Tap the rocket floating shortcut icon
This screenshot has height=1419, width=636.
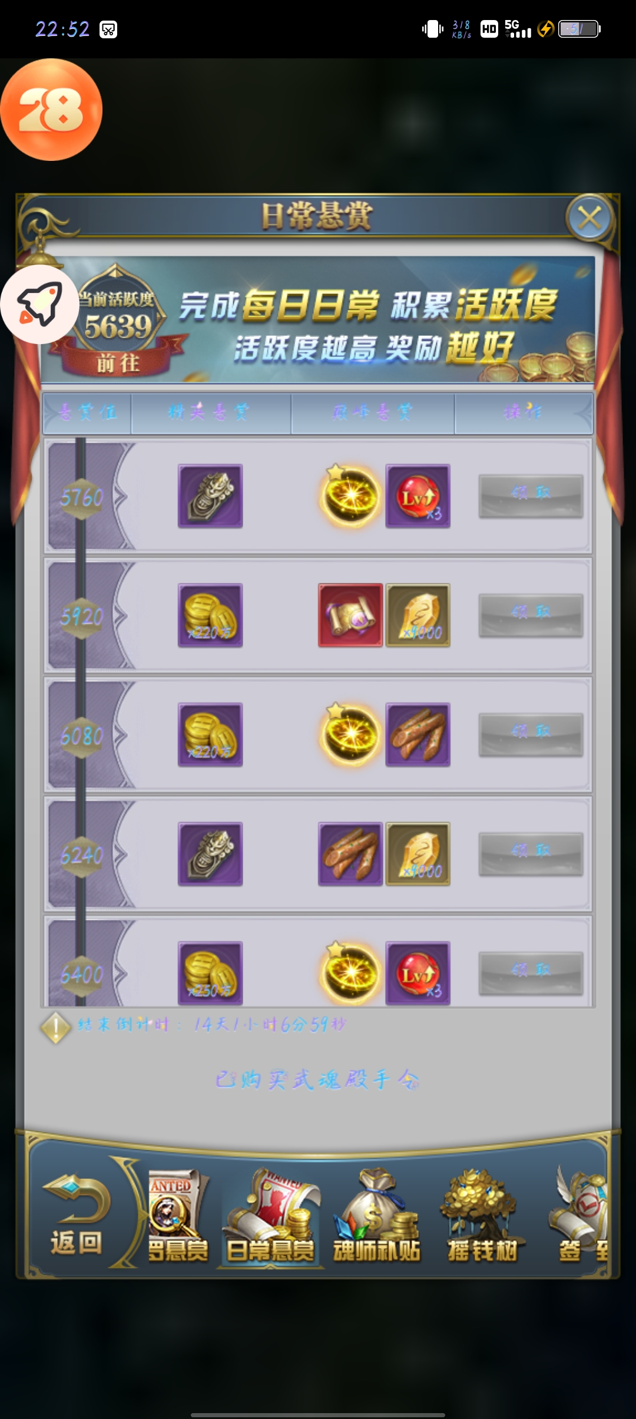(x=39, y=304)
